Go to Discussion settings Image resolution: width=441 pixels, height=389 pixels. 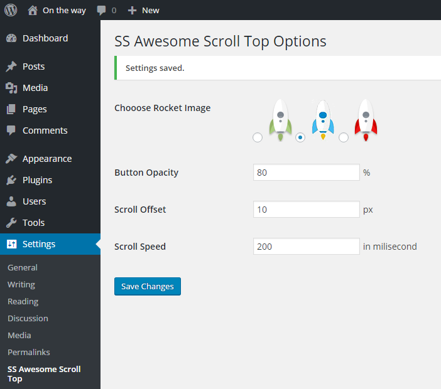coord(28,319)
